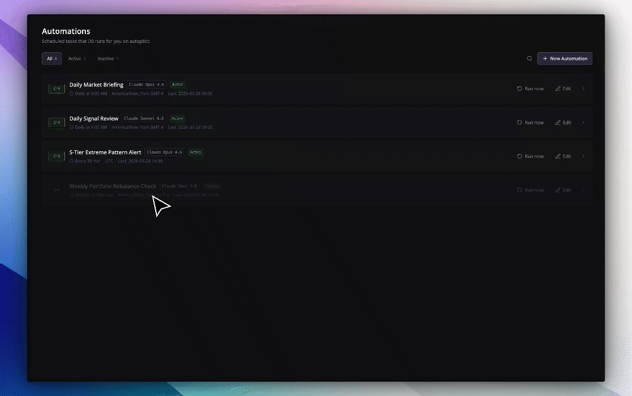Select the All tab
The width and height of the screenshot is (632, 396).
[x=52, y=58]
